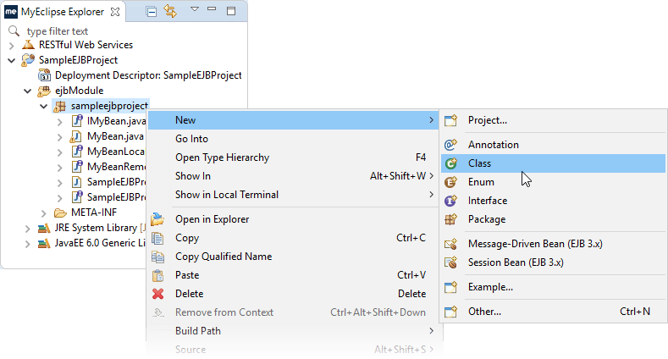Screen dimensions: 668x359
Task: Select Deployment Descriptor: SampleEJBProject item
Action: 148,75
